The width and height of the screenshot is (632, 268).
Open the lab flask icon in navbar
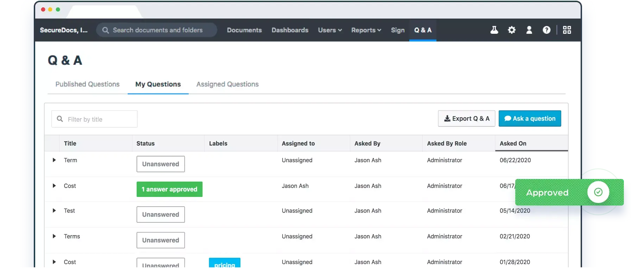(494, 30)
